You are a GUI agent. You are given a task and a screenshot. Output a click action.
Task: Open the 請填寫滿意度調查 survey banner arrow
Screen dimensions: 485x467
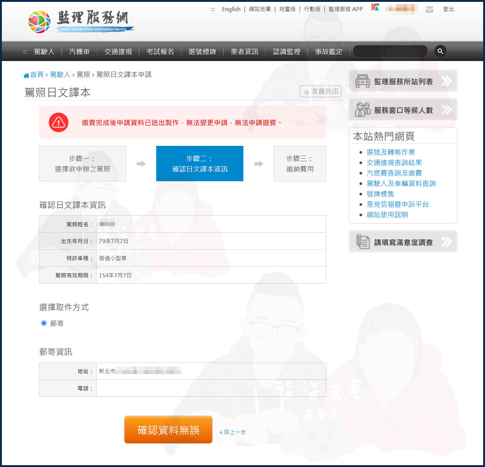446,242
